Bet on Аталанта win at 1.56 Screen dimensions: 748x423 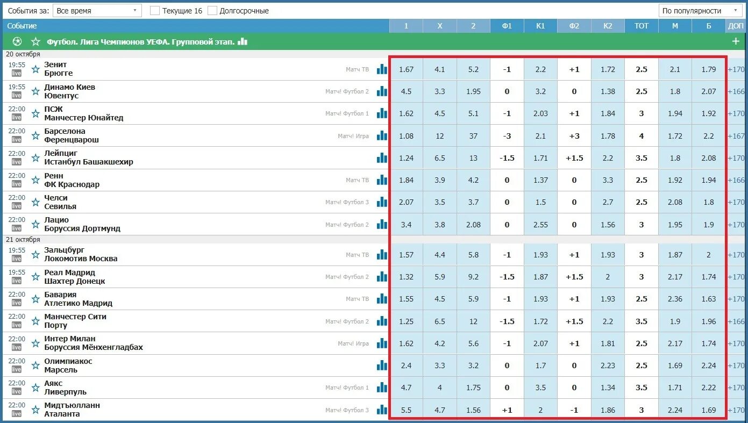click(x=473, y=410)
